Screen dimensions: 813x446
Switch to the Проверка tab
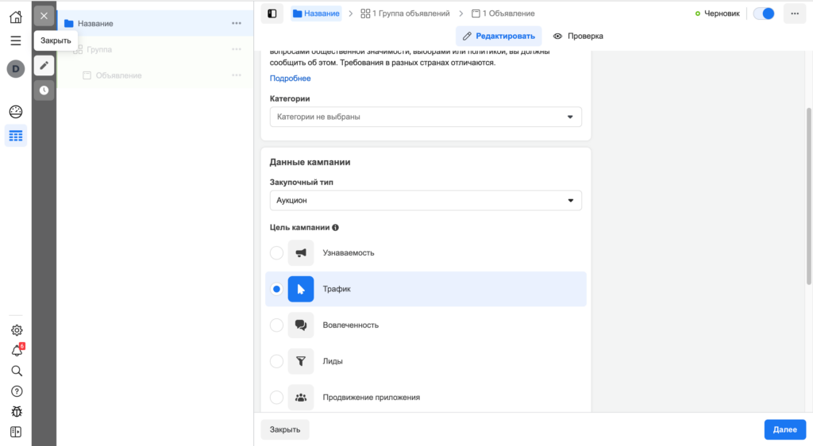(578, 36)
